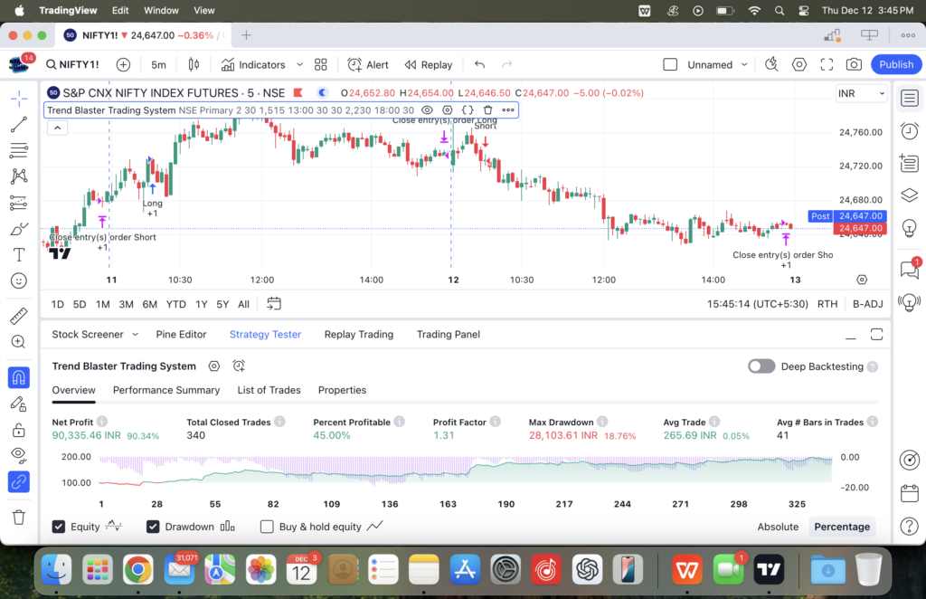Open more options for Trend Blaster legend
Viewport: 926px width, 599px height.
click(x=508, y=109)
